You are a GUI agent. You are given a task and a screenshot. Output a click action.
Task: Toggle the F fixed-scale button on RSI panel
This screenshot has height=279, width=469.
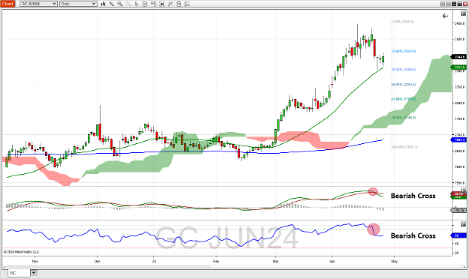tap(464, 224)
